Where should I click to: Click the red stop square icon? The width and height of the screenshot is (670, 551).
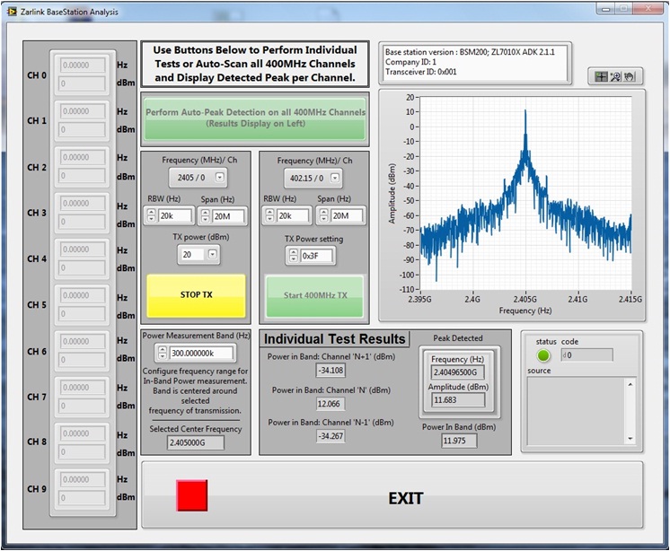(191, 495)
